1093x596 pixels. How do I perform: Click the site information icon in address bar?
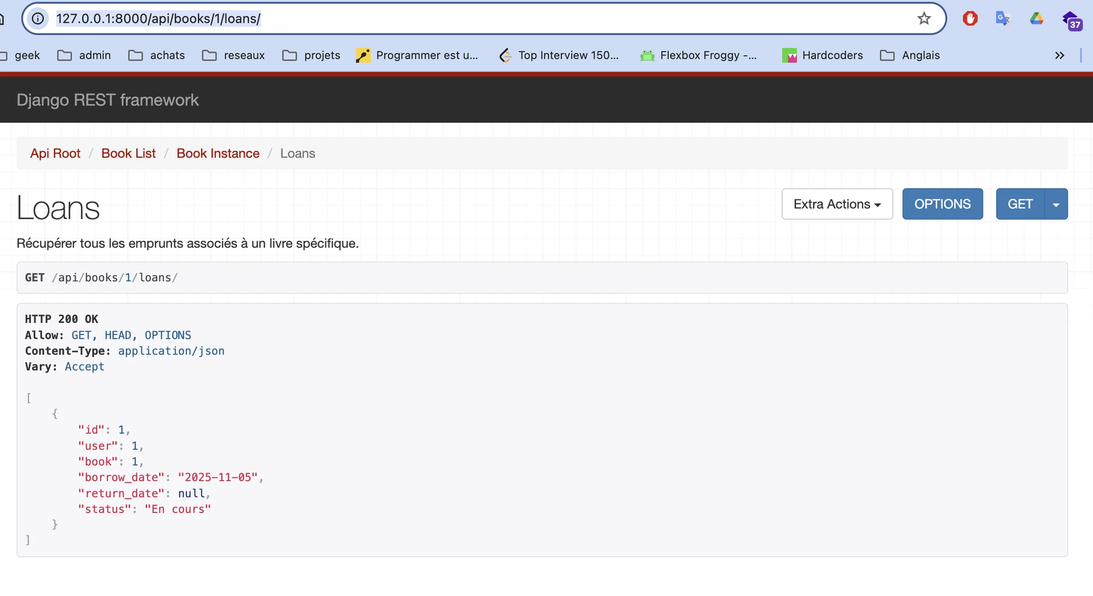tap(38, 19)
